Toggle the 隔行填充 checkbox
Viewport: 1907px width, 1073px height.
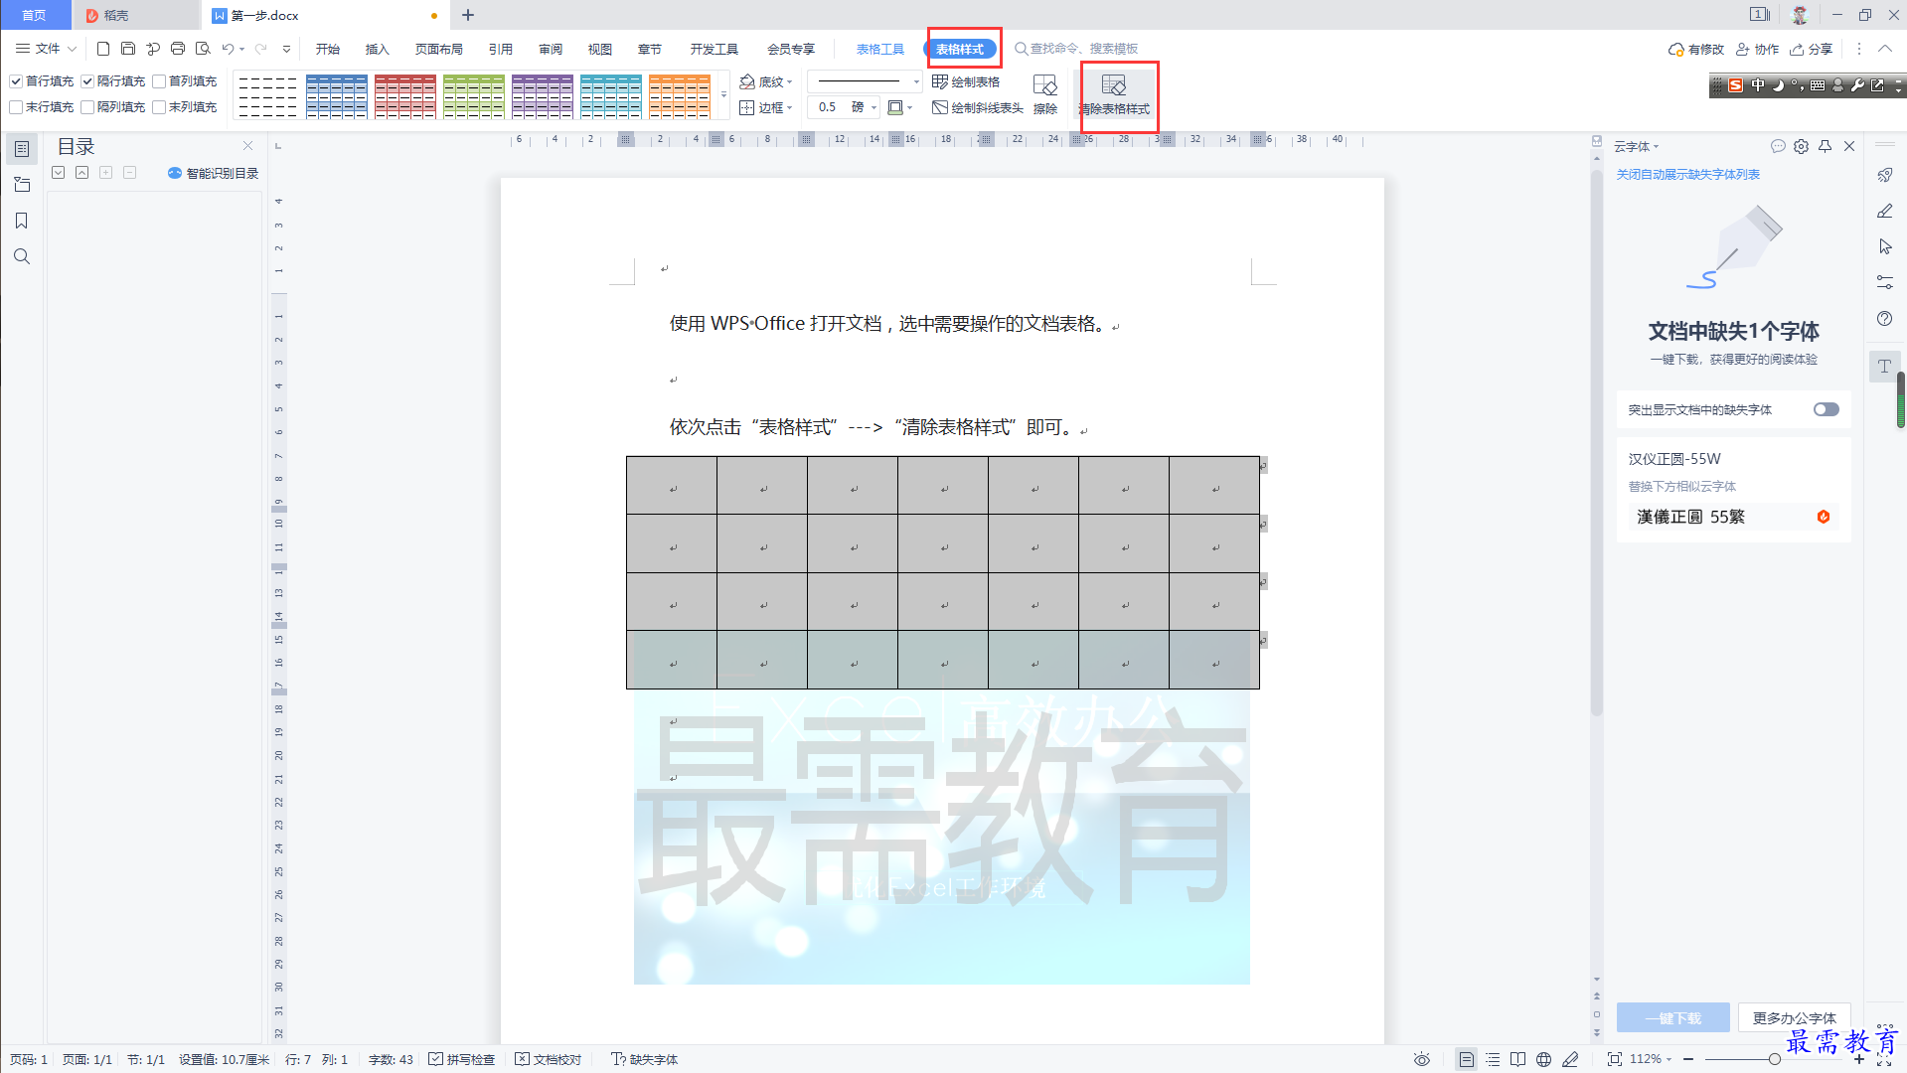pos(87,81)
